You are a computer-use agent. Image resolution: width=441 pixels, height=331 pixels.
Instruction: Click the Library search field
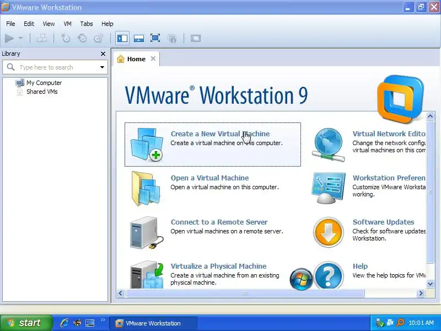coord(55,67)
